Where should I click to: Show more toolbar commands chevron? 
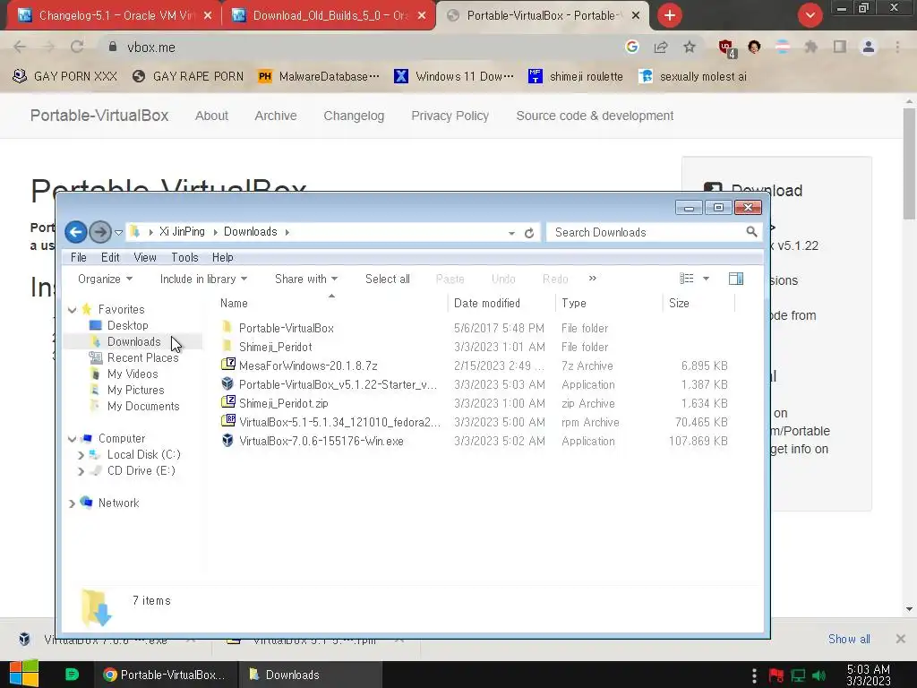(593, 279)
